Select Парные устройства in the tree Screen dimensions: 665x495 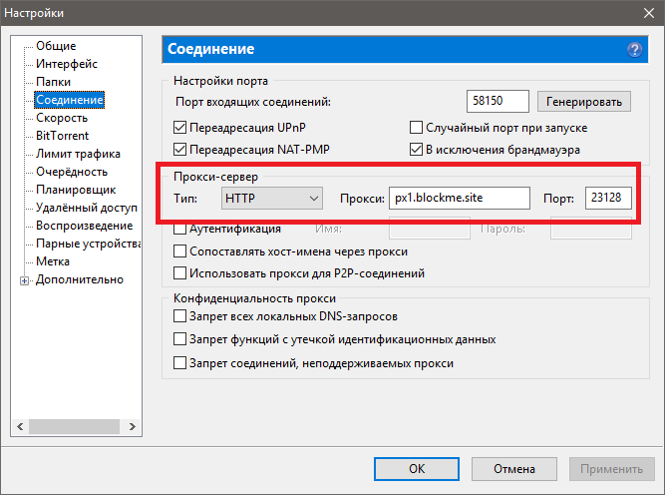pyautogui.click(x=88, y=244)
